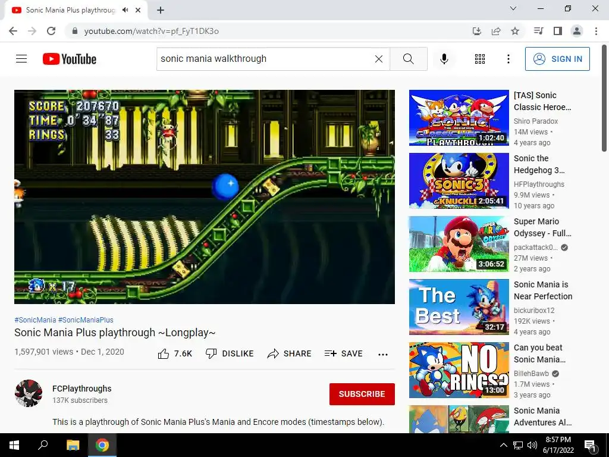Open the notification center
The image size is (609, 457).
(590, 445)
